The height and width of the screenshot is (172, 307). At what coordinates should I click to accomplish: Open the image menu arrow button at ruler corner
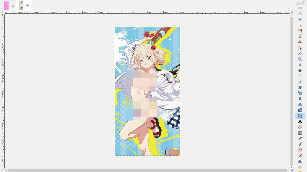3,13
